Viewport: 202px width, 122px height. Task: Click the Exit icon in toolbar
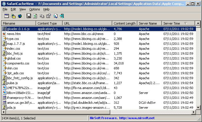(x=62, y=16)
